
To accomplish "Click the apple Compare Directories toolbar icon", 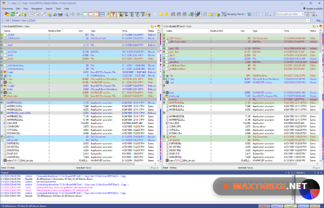I will [7, 14].
